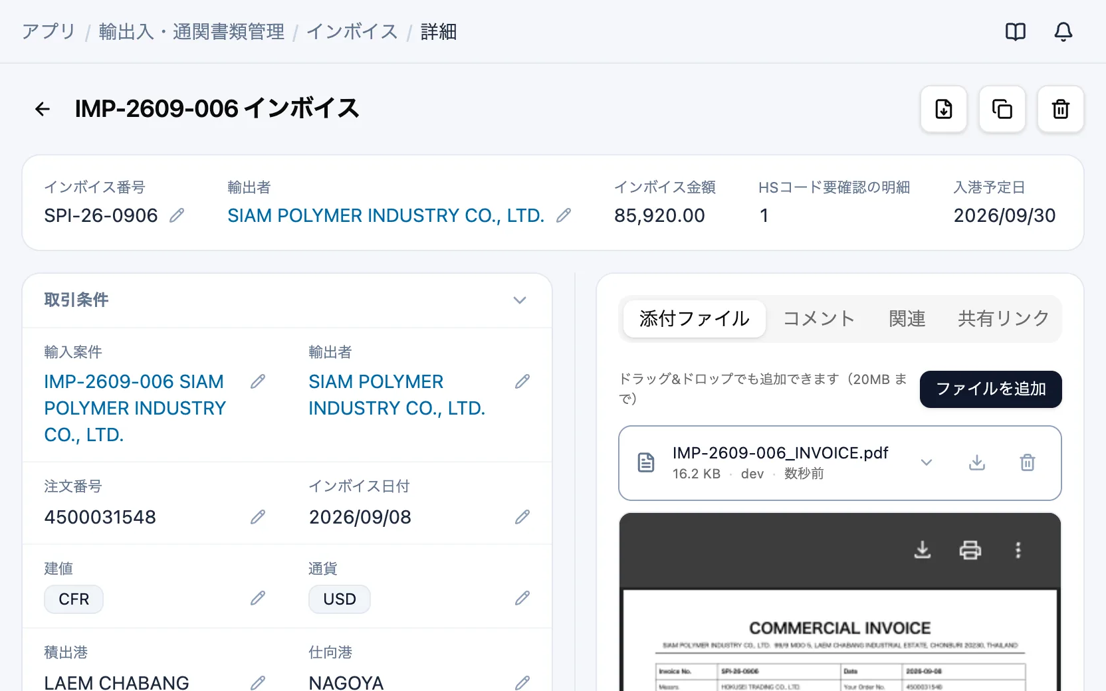Open the IMP-2609-006 SIAM POLYMER import case link
The image size is (1106, 691).
(136, 408)
